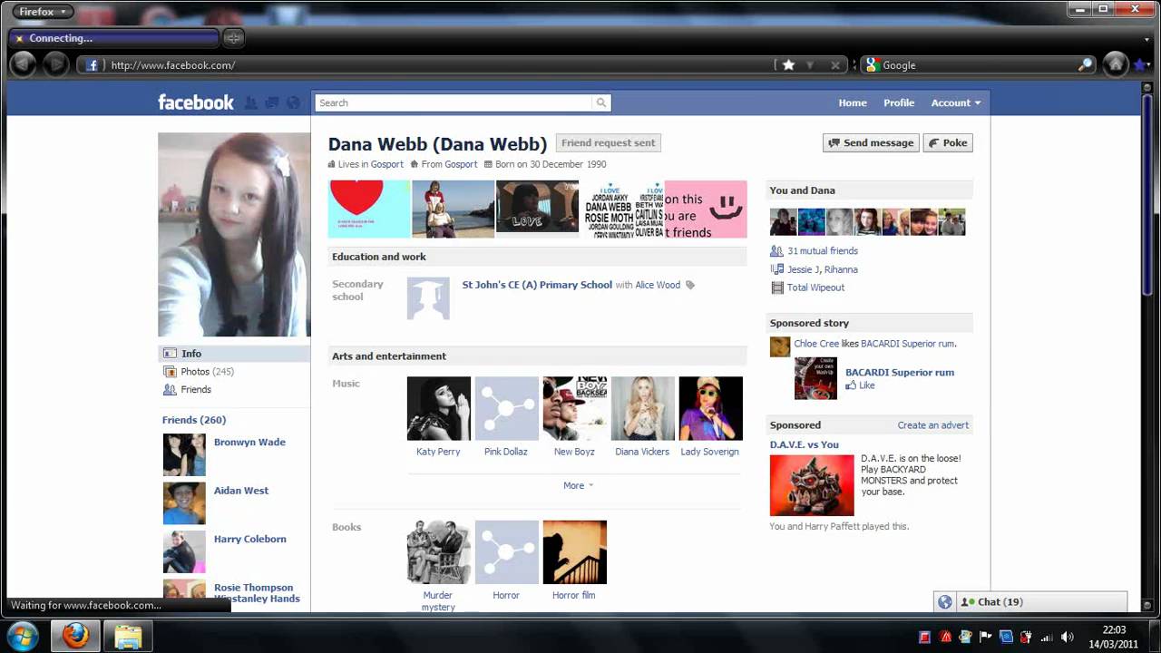1161x653 pixels.
Task: Click the school placeholder graduation icon
Action: pos(428,298)
